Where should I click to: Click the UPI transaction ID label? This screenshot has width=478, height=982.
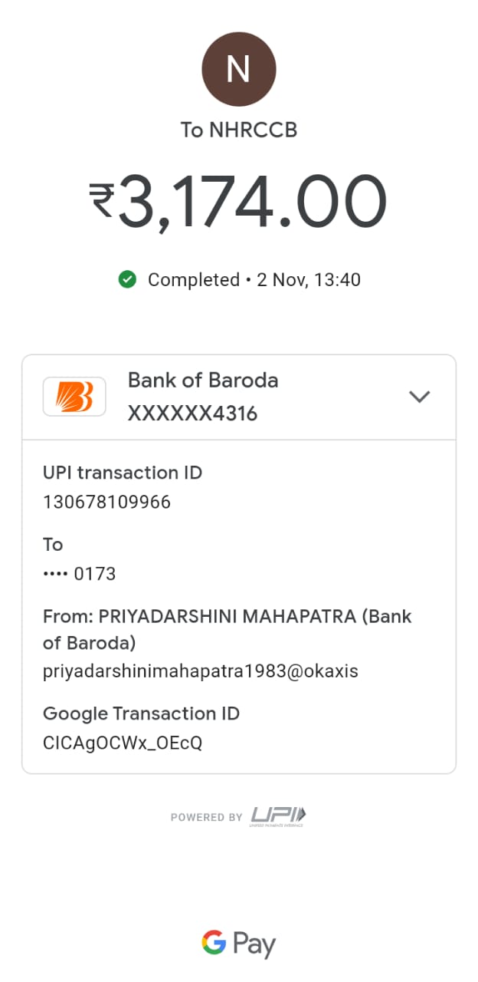[123, 473]
